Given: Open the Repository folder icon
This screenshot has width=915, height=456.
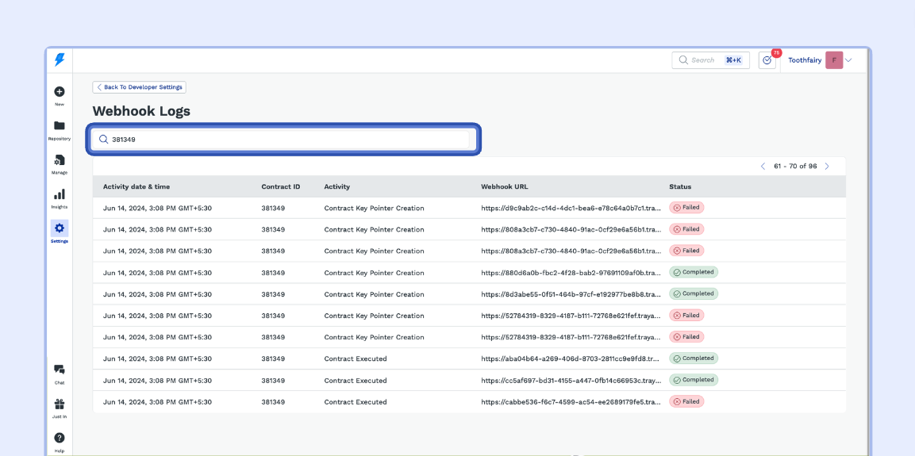Looking at the screenshot, I should pyautogui.click(x=60, y=126).
